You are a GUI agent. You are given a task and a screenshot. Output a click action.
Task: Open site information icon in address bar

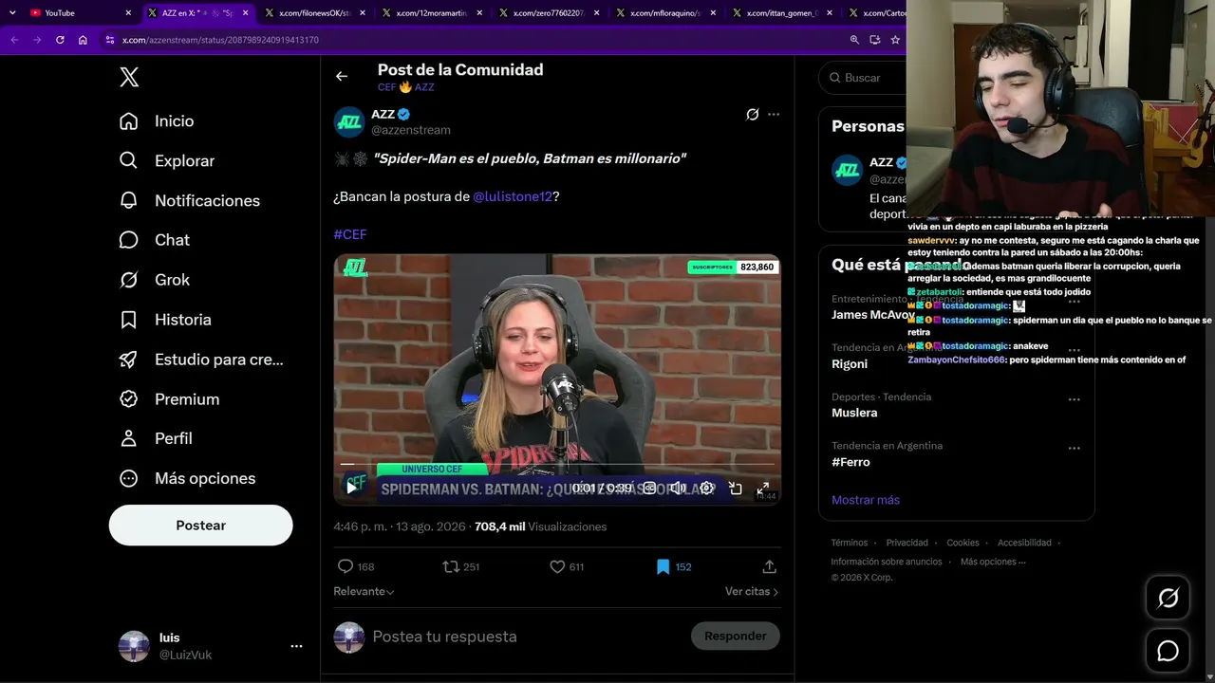(x=110, y=40)
